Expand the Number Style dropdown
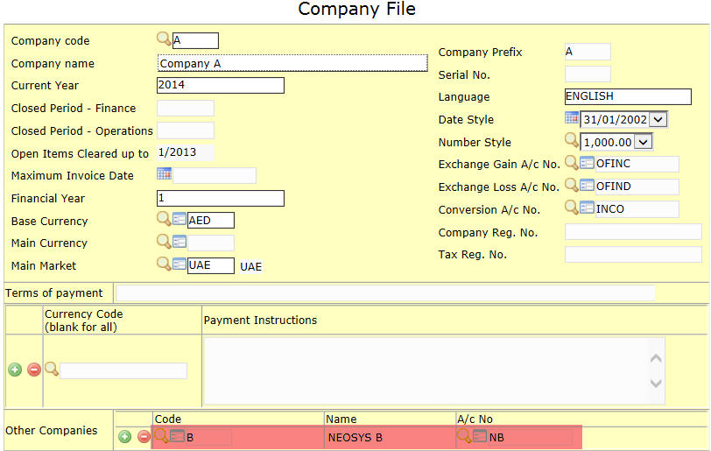This screenshot has height=451, width=711. [x=643, y=143]
